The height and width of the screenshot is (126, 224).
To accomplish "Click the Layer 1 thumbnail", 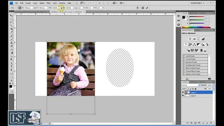I will point(187,92).
